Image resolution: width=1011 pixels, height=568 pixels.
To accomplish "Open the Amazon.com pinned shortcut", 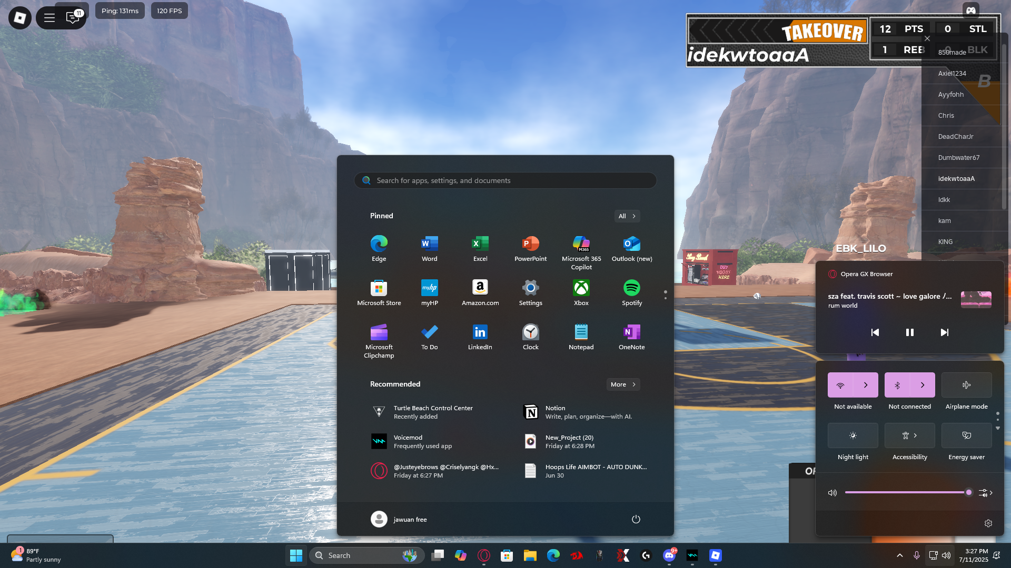I will (x=480, y=292).
